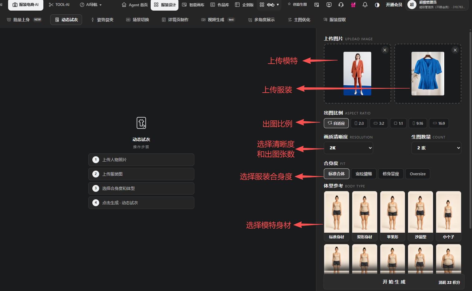Select 2:3 aspect ratio
The height and width of the screenshot is (291, 472).
pos(359,123)
